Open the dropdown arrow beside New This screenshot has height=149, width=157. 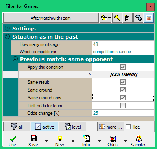point(73,141)
